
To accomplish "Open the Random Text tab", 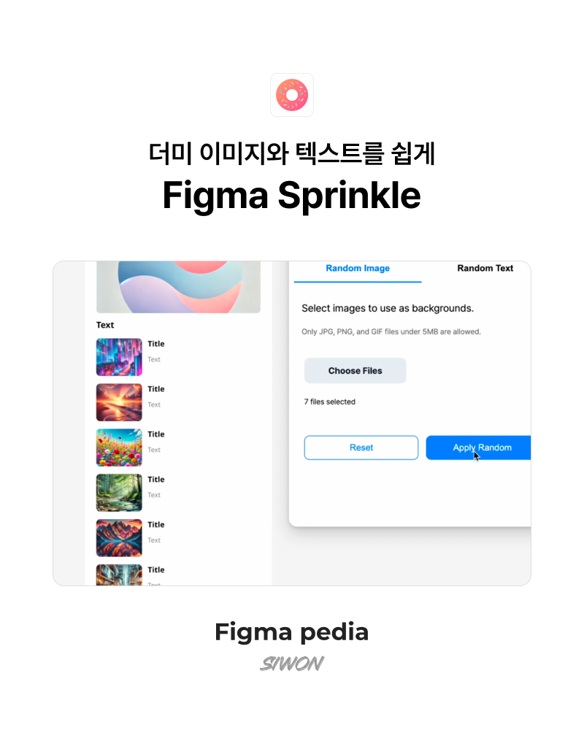I will click(x=485, y=269).
